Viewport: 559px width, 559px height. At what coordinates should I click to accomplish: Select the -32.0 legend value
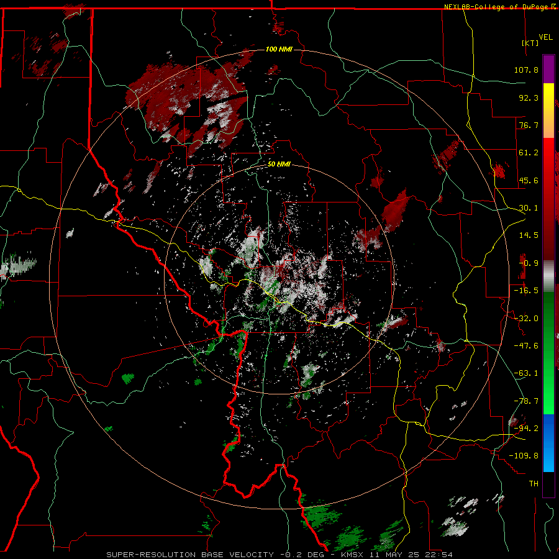click(526, 319)
